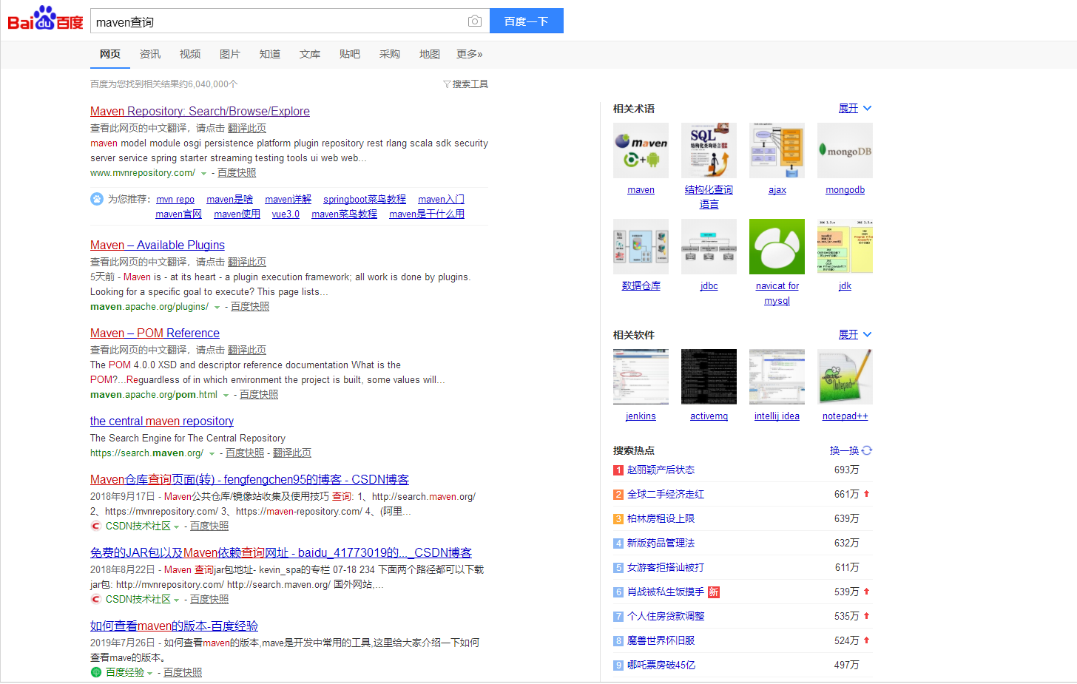Open Maven仓库查询页面 CSDN result

point(249,479)
